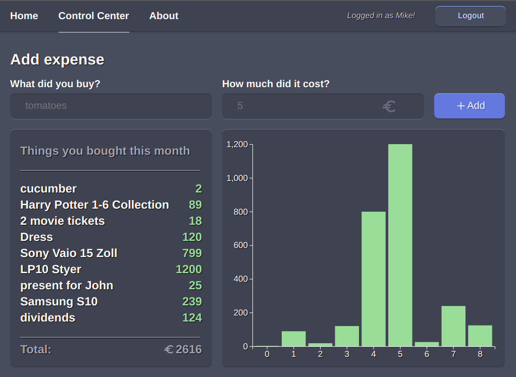The image size is (516, 377).
Task: Select the LP10 Styer expense entry
Action: (50, 269)
